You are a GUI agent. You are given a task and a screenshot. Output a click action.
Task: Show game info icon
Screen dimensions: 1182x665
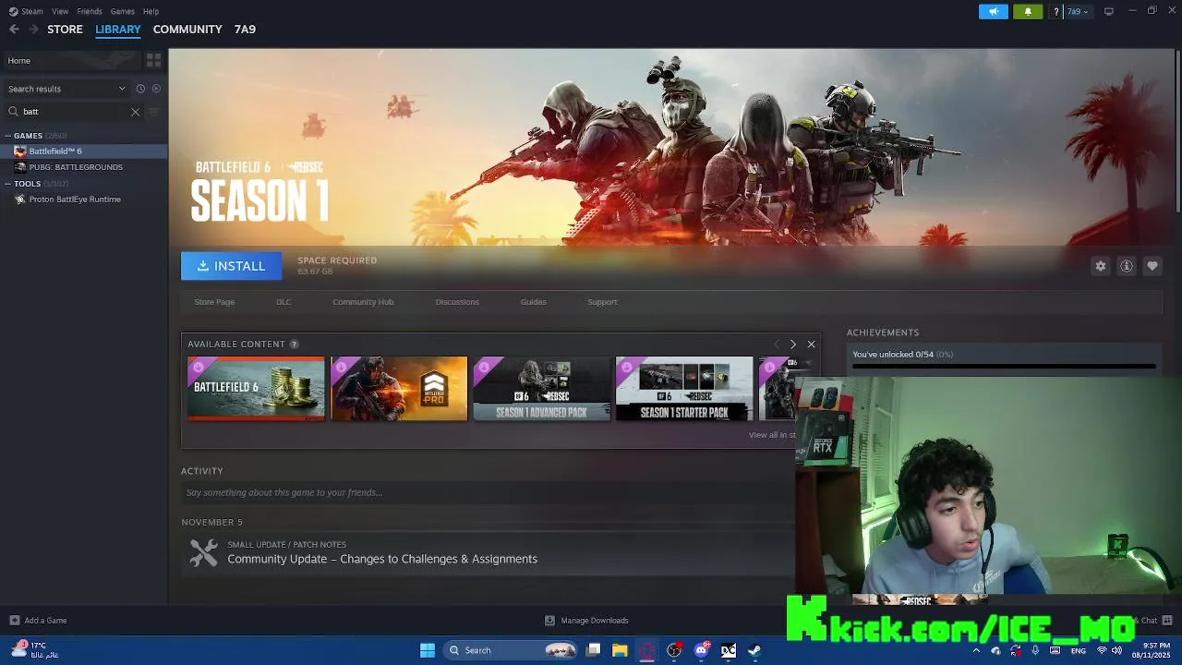(1127, 266)
